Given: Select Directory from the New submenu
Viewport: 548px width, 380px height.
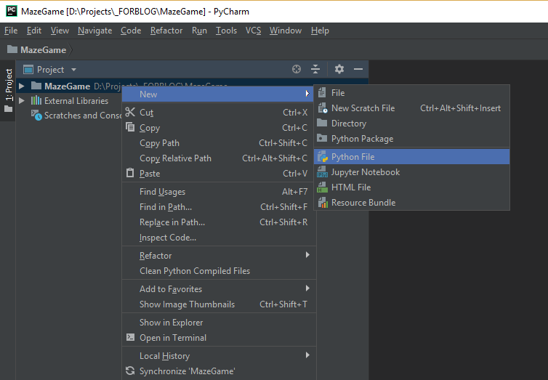Looking at the screenshot, I should pos(348,124).
